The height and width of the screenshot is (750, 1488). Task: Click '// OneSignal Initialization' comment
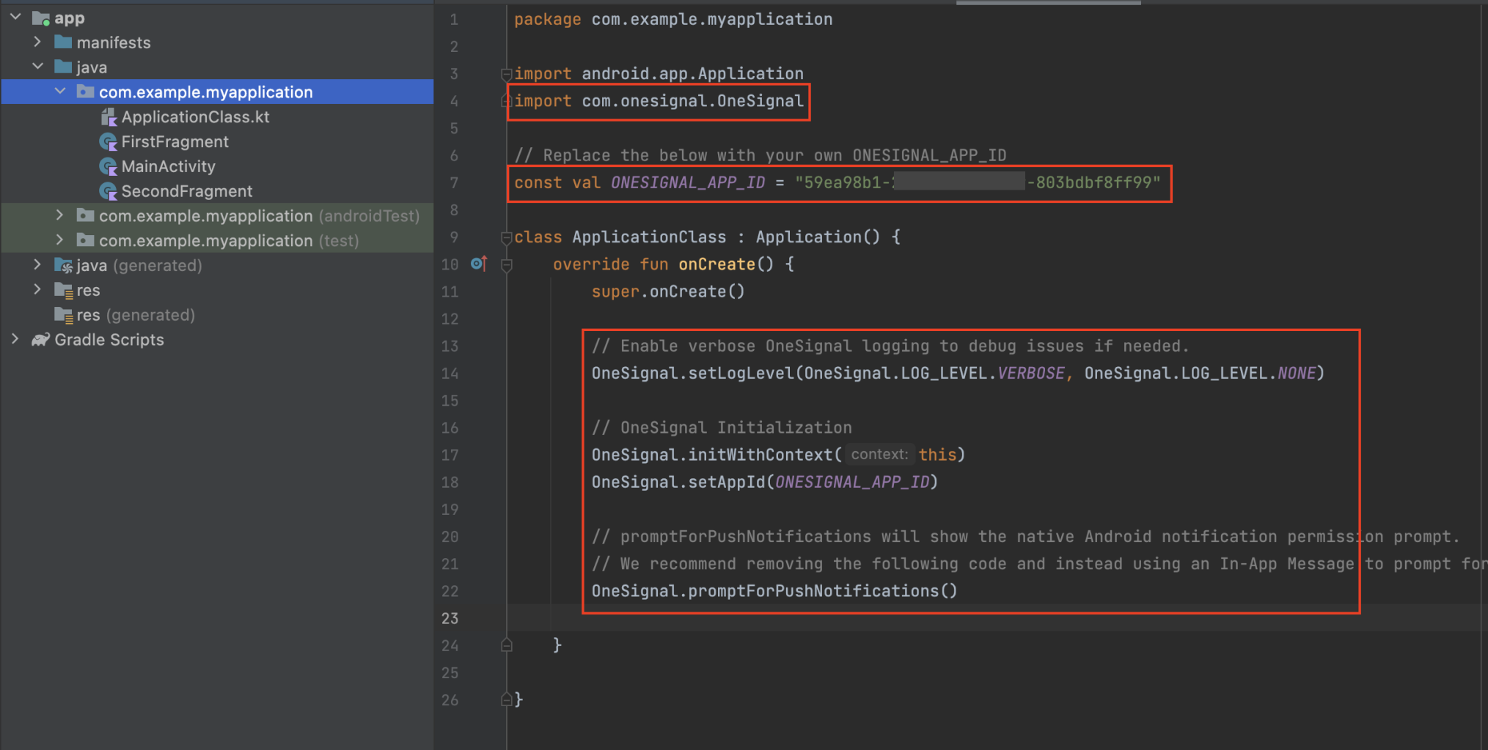(722, 427)
